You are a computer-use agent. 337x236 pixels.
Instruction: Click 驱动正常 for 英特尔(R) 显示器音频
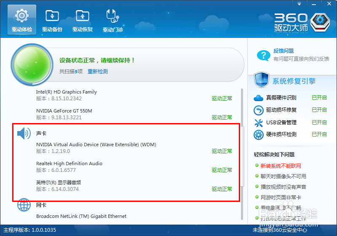[x=222, y=189]
